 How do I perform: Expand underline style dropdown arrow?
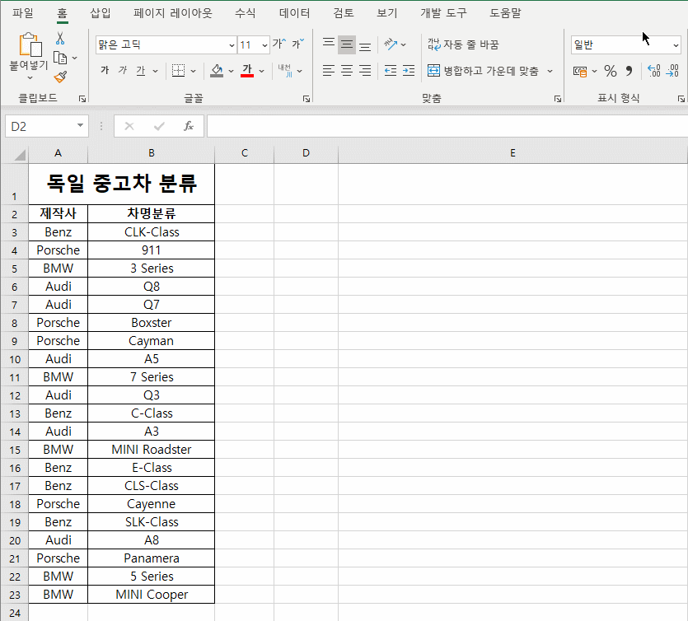point(155,71)
